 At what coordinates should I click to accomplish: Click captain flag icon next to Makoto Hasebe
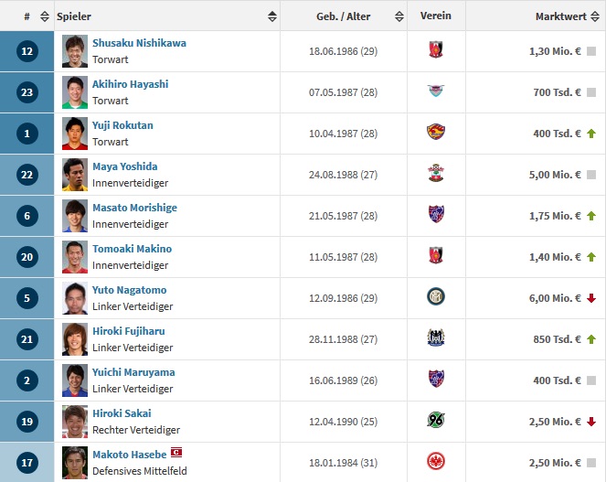pos(177,454)
